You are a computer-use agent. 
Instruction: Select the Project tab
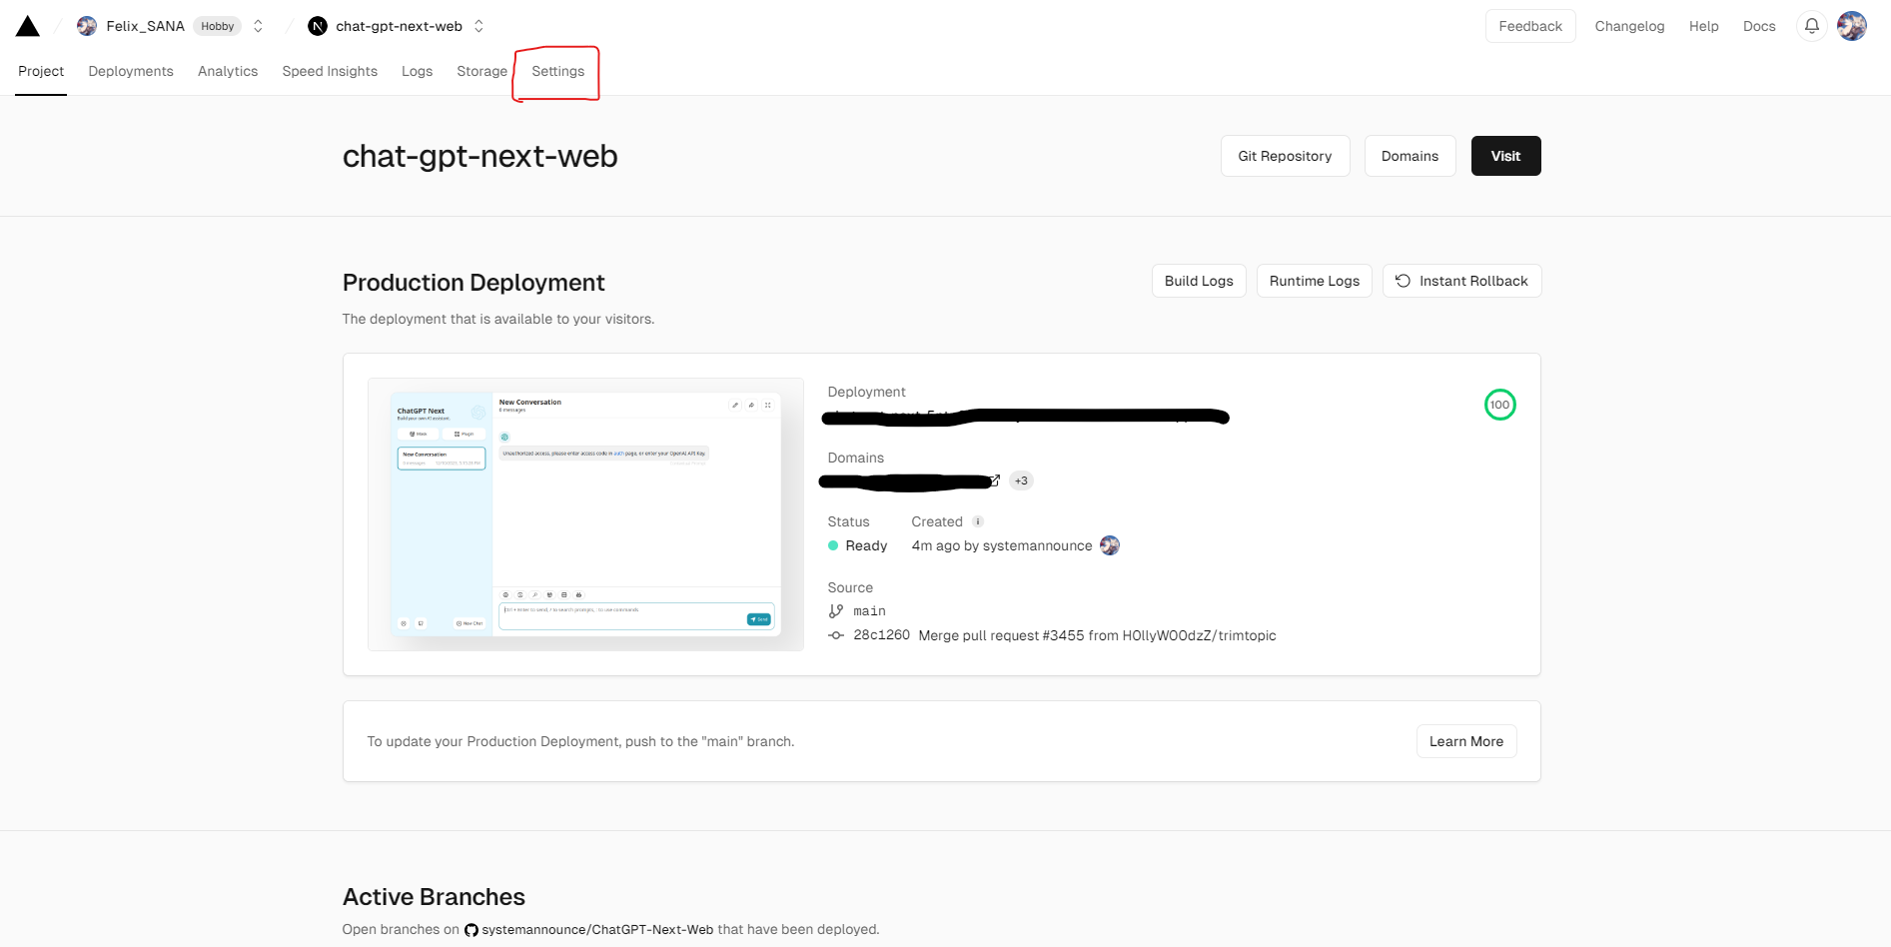click(41, 71)
